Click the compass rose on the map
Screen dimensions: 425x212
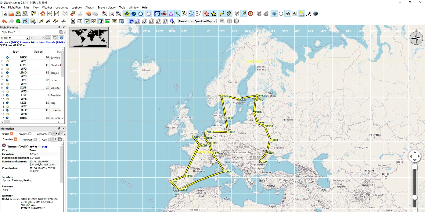pyautogui.click(x=416, y=38)
